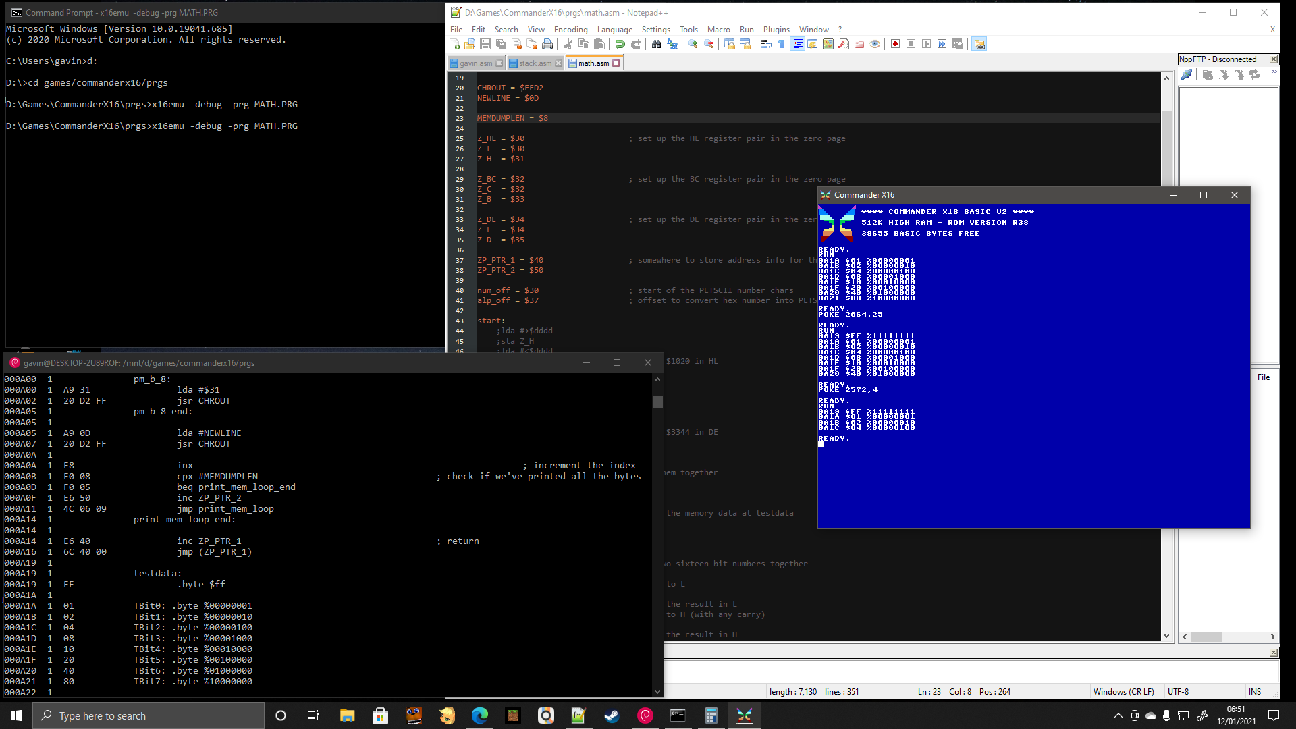Open the Plugins menu

pyautogui.click(x=776, y=30)
